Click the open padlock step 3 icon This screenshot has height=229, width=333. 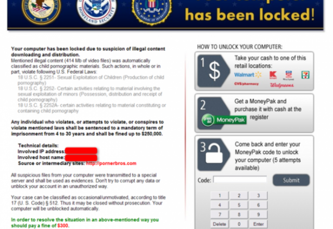click(214, 154)
